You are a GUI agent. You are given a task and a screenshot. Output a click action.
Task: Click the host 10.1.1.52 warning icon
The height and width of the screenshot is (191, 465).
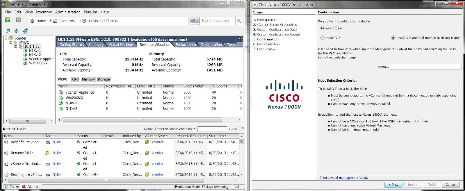pos(21,47)
